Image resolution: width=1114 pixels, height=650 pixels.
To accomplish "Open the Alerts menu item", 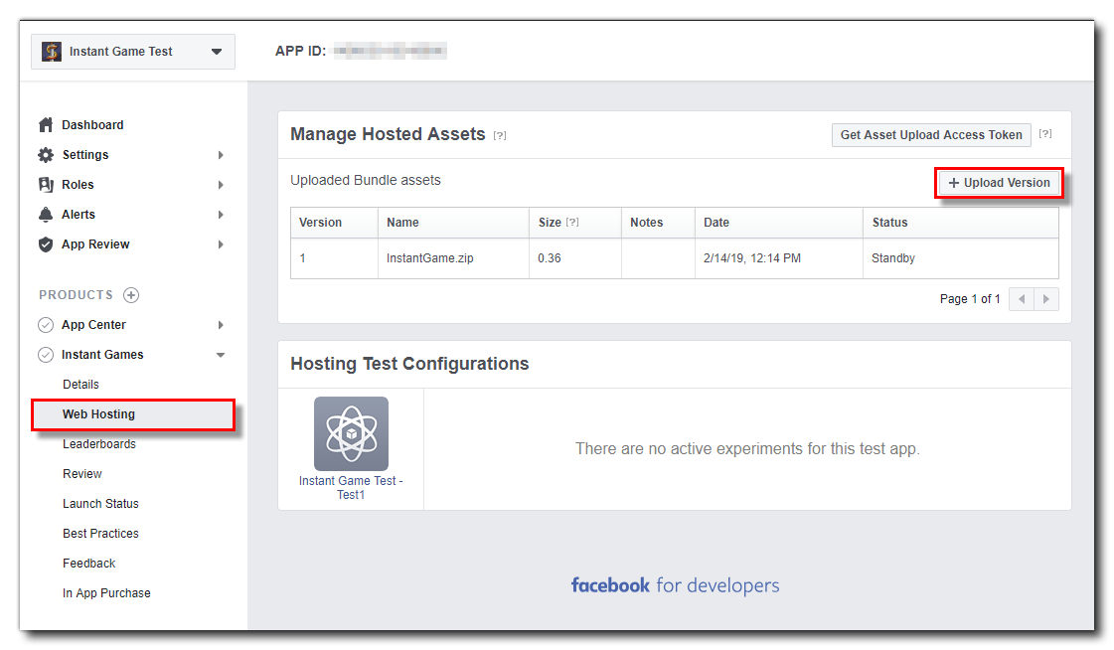I will click(x=79, y=215).
